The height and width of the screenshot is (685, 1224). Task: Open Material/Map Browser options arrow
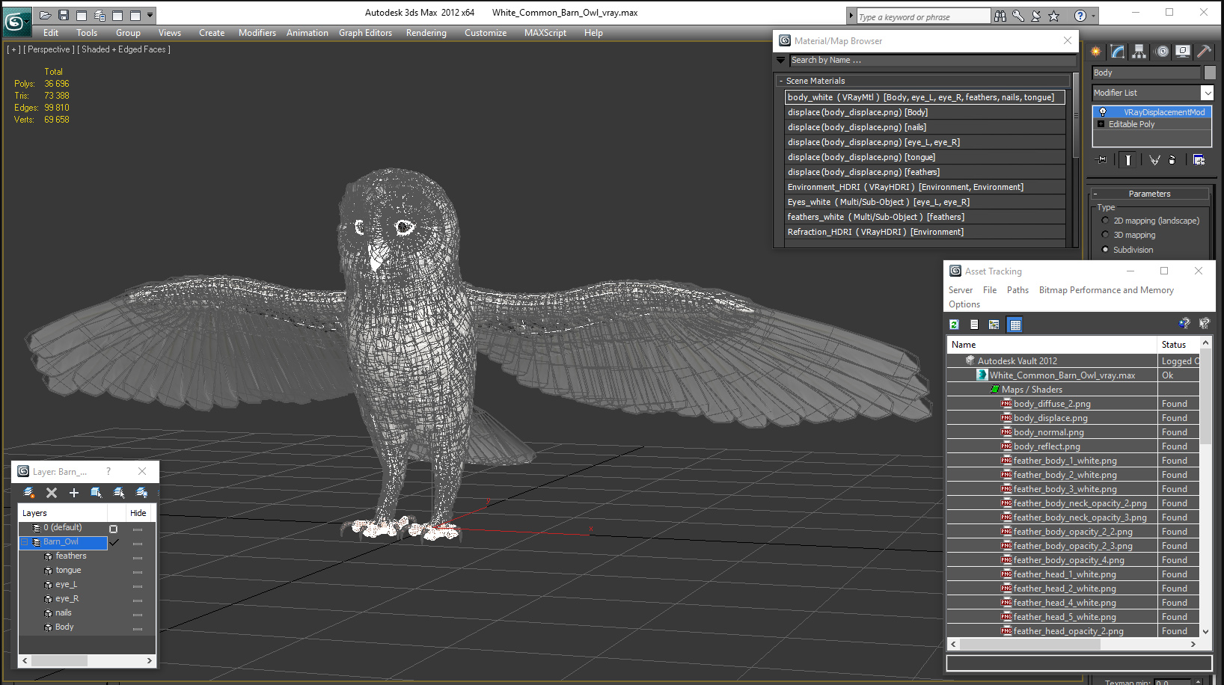pos(781,60)
